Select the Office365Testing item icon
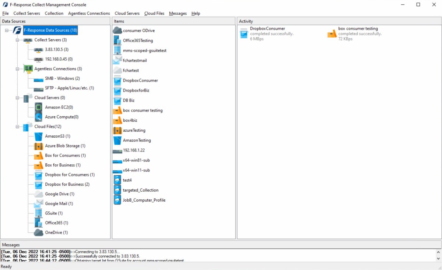Screen dimensions: 442x270 [117, 40]
